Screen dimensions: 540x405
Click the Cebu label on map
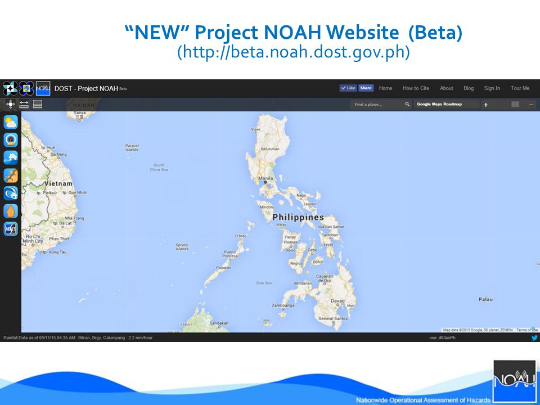pyautogui.click(x=312, y=250)
